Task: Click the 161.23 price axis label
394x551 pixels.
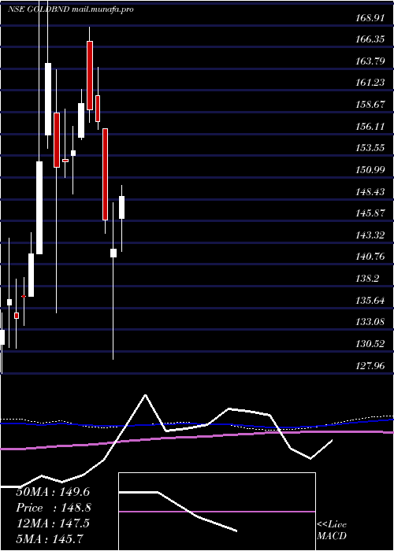Action: [x=370, y=83]
